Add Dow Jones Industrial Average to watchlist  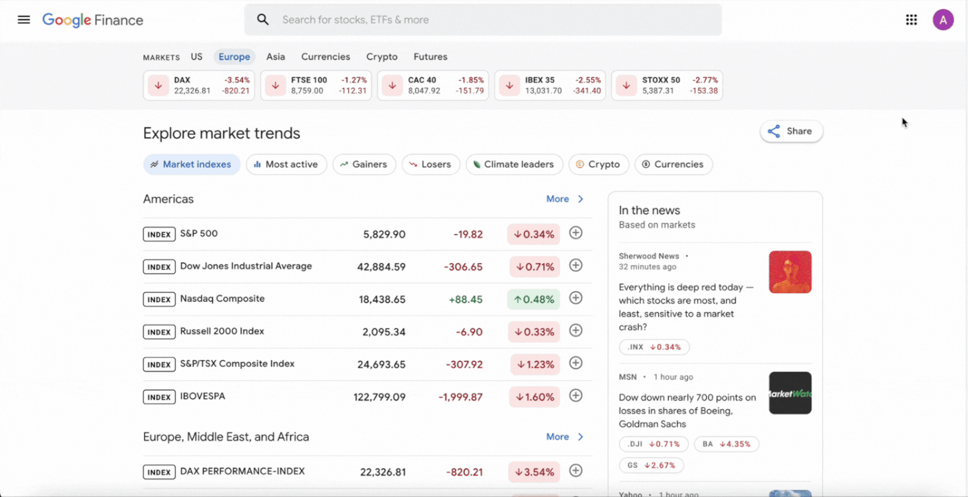pyautogui.click(x=576, y=265)
